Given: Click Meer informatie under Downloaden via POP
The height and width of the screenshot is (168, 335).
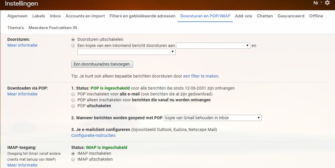Looking at the screenshot, I should pyautogui.click(x=22, y=94).
